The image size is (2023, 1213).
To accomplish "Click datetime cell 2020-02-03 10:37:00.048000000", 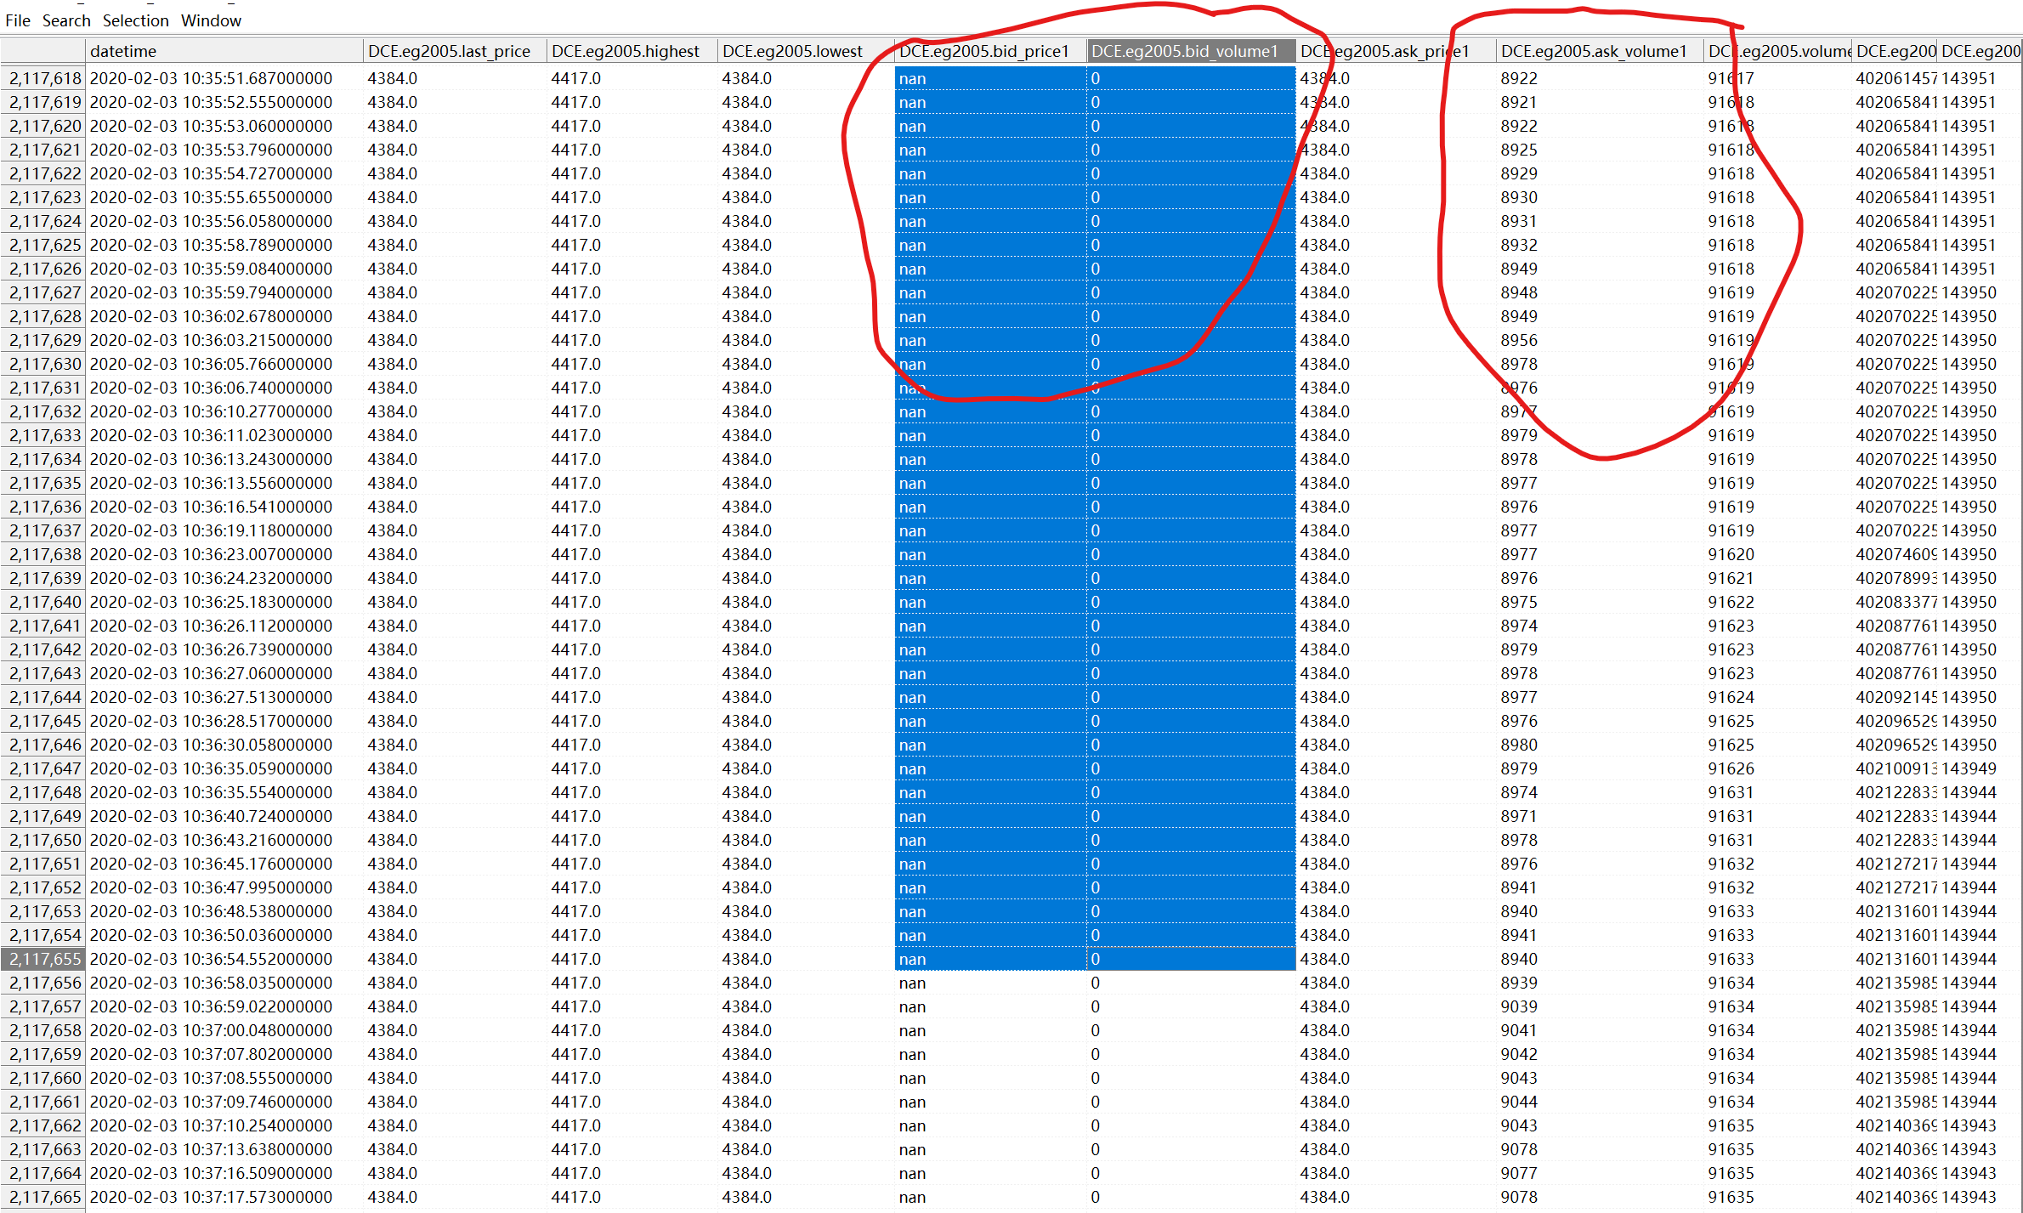I will click(211, 1030).
